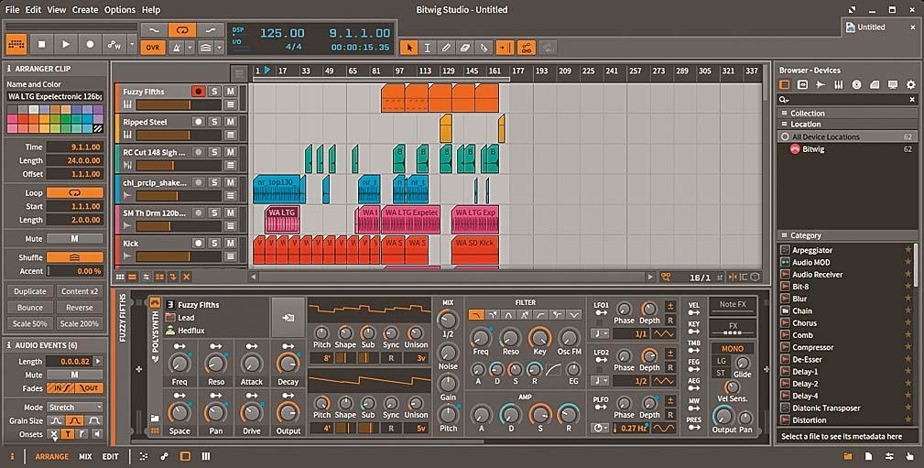Select the Pencil draw tool
The image size is (924, 468).
[x=446, y=47]
